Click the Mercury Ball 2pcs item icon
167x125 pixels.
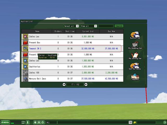(x=25, y=79)
